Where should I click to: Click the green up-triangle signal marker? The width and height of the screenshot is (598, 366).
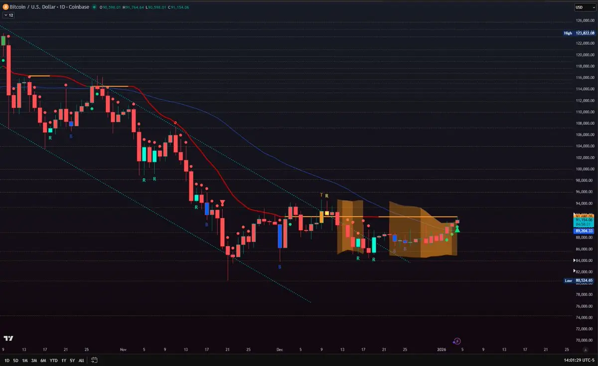pos(457,230)
